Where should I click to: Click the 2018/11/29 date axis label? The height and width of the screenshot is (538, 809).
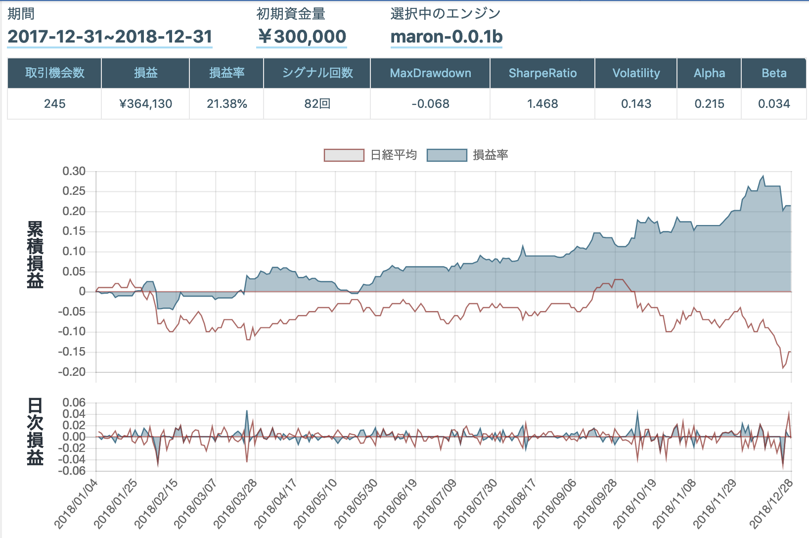point(715,504)
